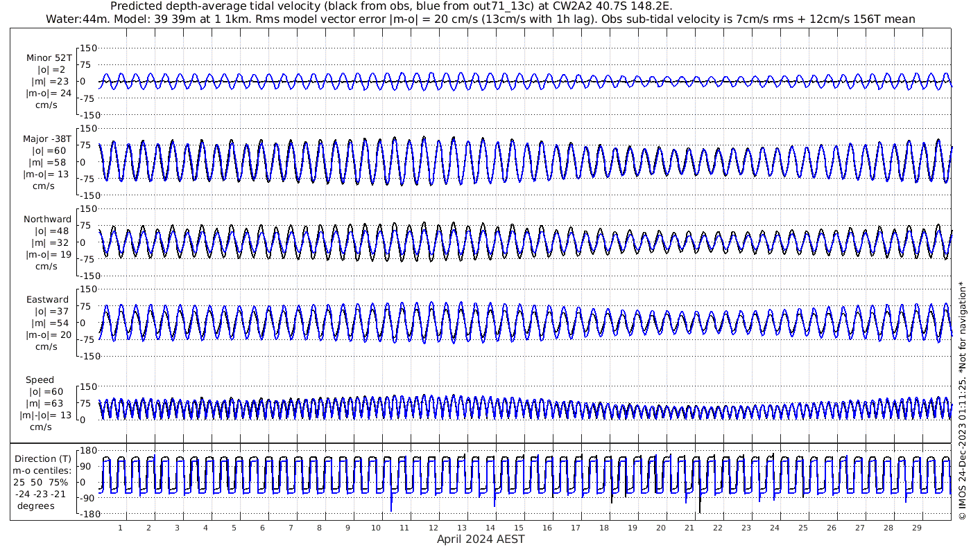This screenshot has width=971, height=554.
Task: Click the 'April 2024 AEST' x-axis title
Action: point(481,539)
